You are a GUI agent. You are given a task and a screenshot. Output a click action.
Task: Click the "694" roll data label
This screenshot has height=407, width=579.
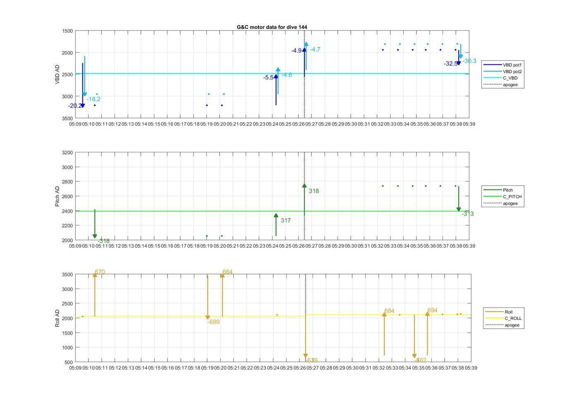(433, 310)
